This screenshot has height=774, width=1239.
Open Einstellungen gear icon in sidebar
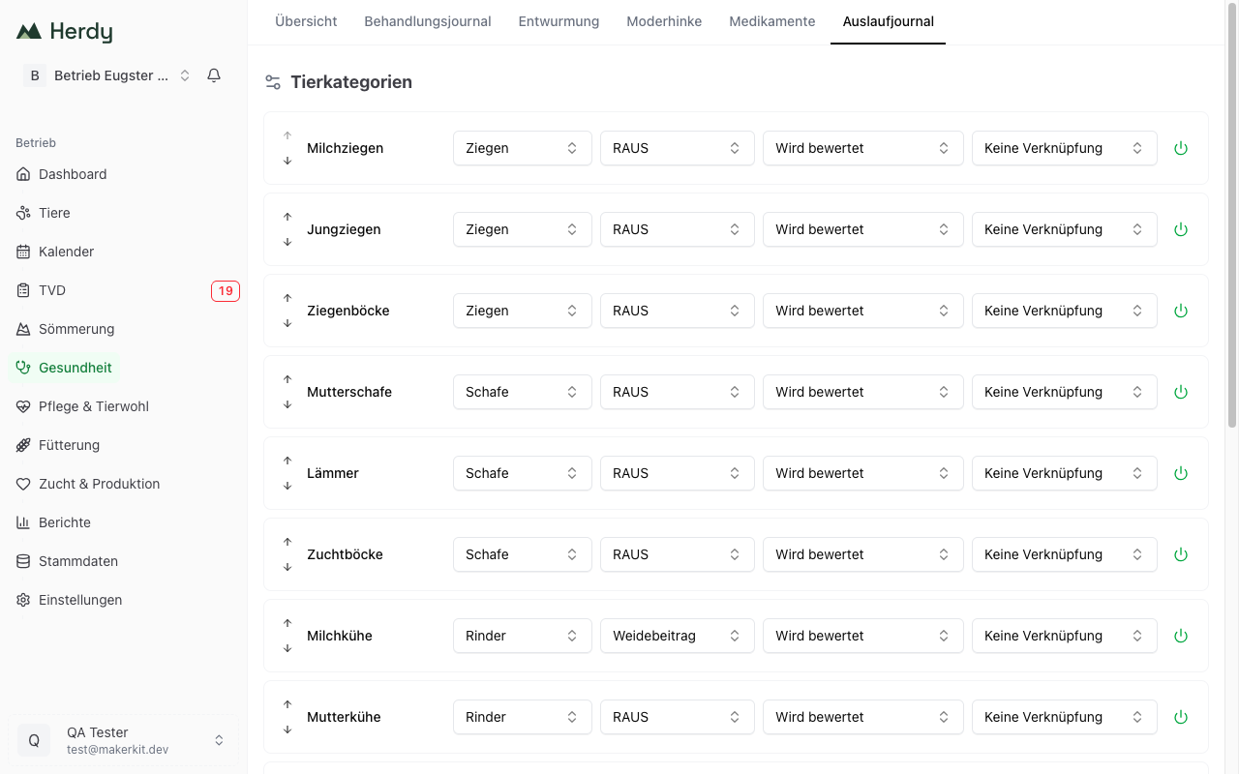coord(23,600)
